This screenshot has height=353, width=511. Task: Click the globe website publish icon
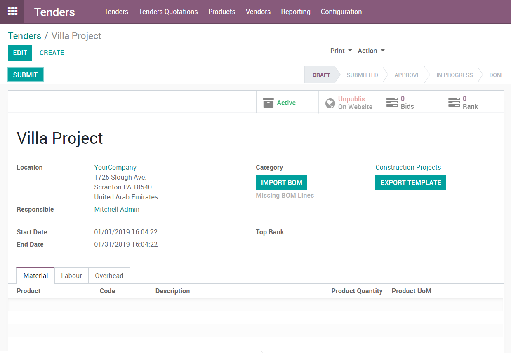click(x=330, y=103)
